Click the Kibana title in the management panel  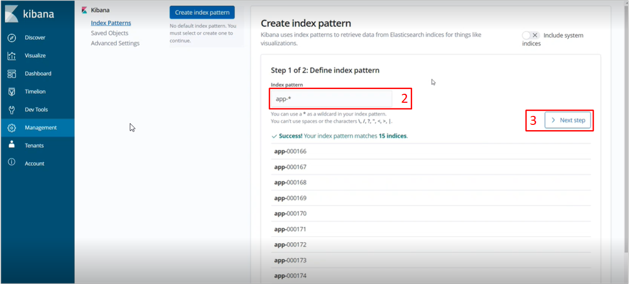click(x=100, y=11)
